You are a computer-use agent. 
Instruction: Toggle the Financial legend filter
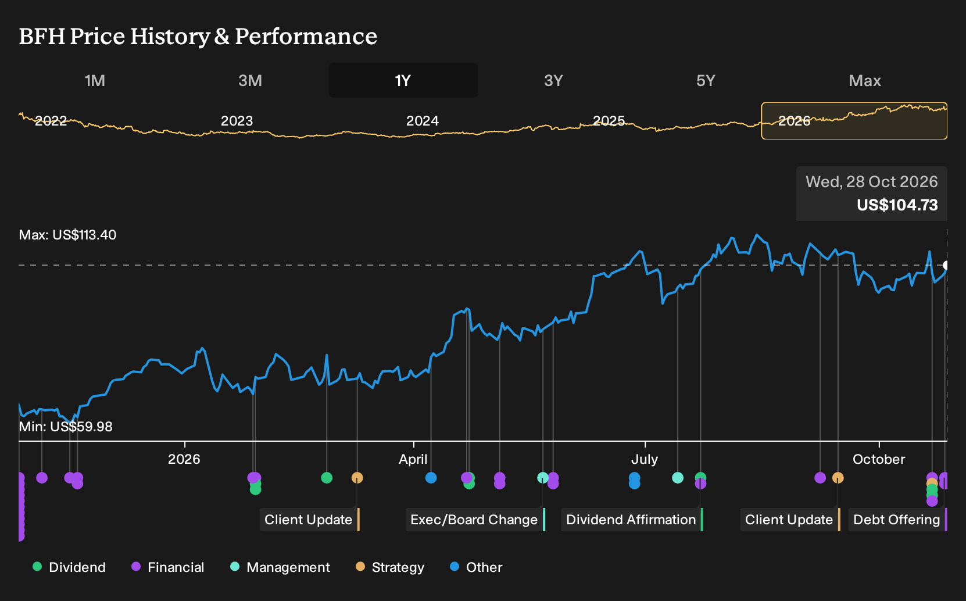[168, 567]
